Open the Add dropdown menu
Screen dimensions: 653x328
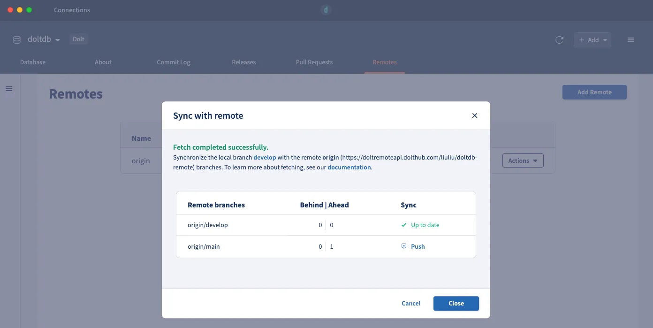(592, 40)
